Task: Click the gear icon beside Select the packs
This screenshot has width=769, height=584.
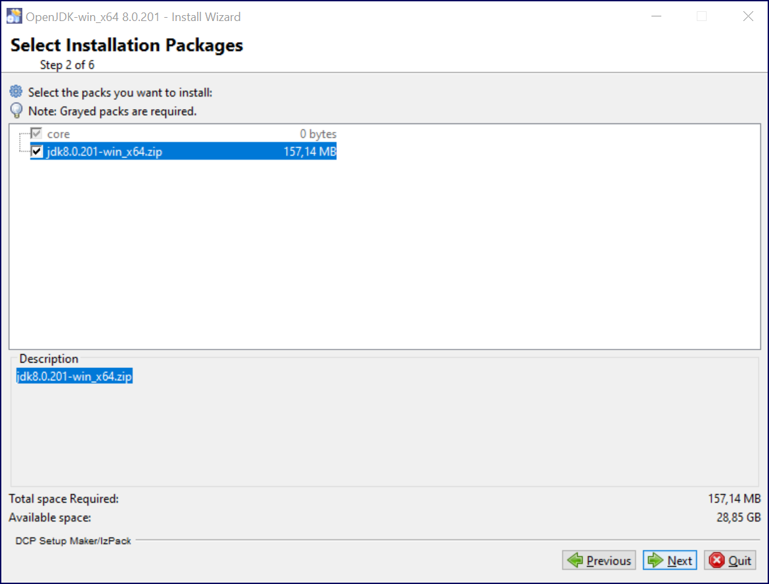Action: [x=16, y=91]
